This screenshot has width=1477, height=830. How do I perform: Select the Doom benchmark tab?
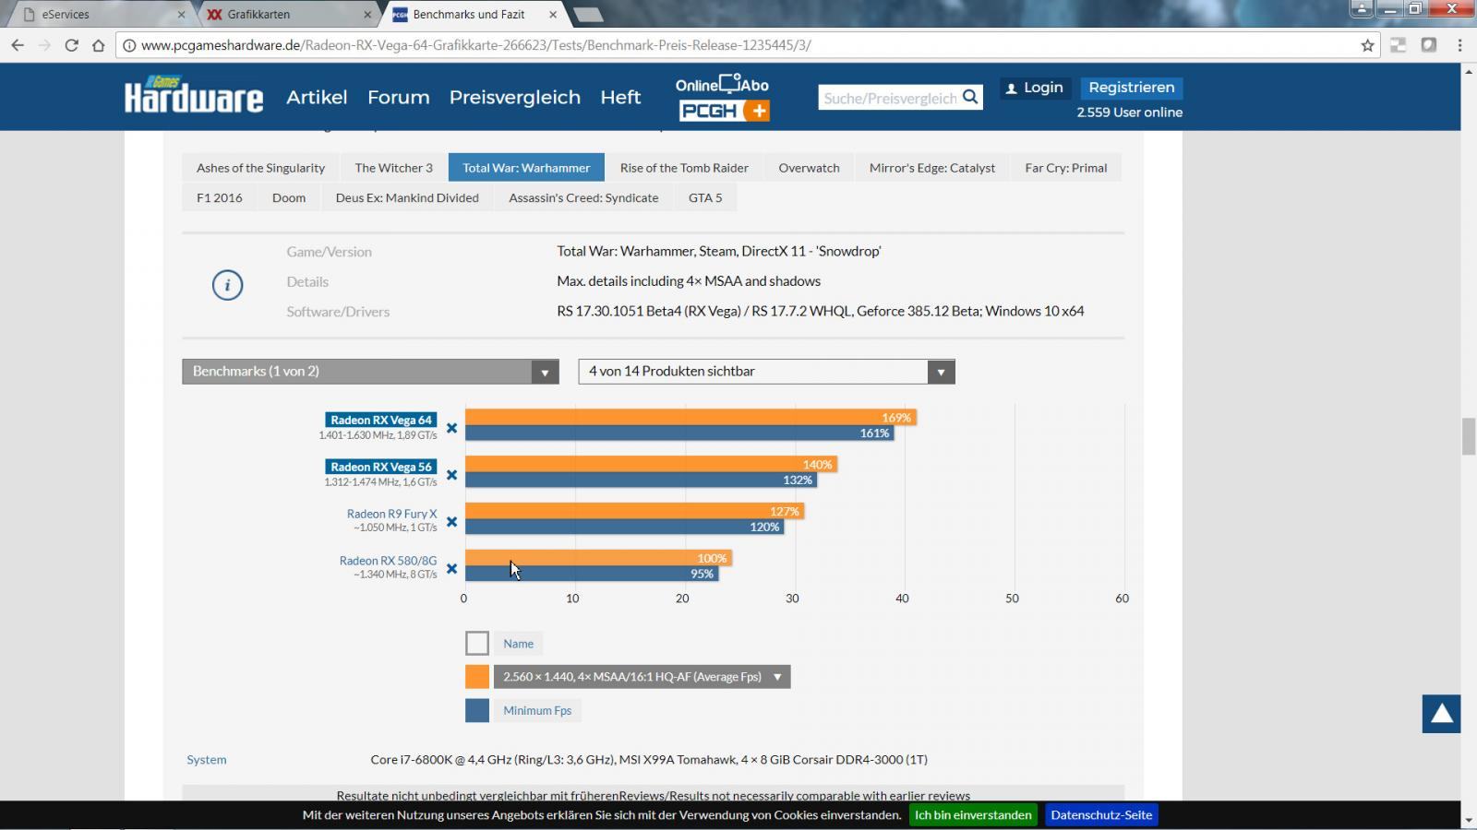[x=289, y=197]
